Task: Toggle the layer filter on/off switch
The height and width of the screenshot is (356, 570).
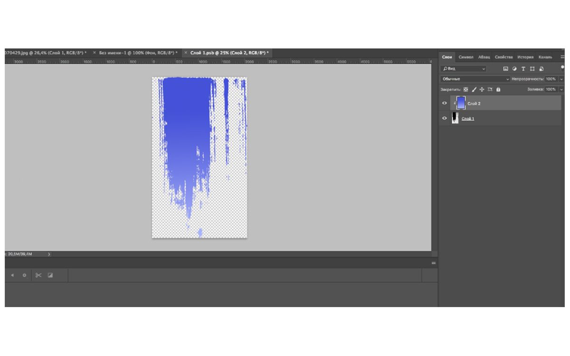Action: [x=562, y=68]
